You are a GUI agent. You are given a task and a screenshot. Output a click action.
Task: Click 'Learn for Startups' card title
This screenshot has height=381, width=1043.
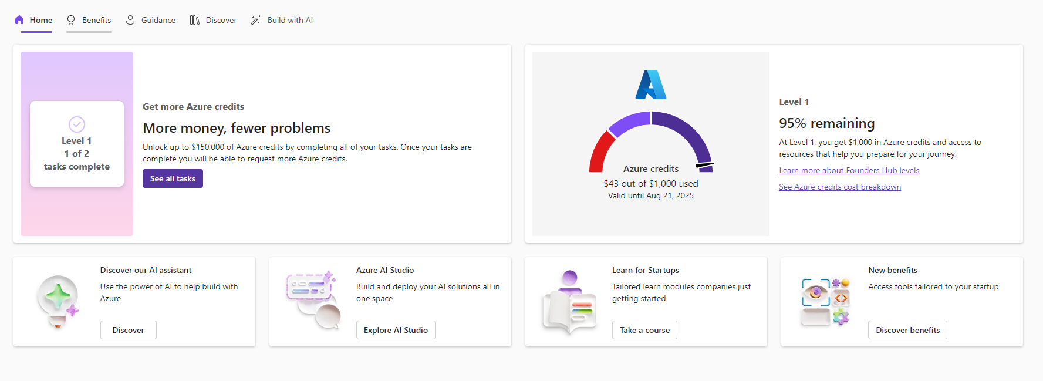pos(646,270)
